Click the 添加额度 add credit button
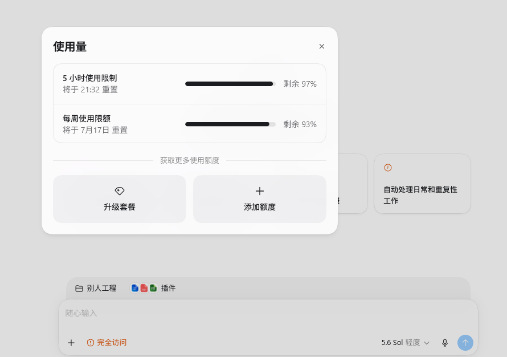 260,199
